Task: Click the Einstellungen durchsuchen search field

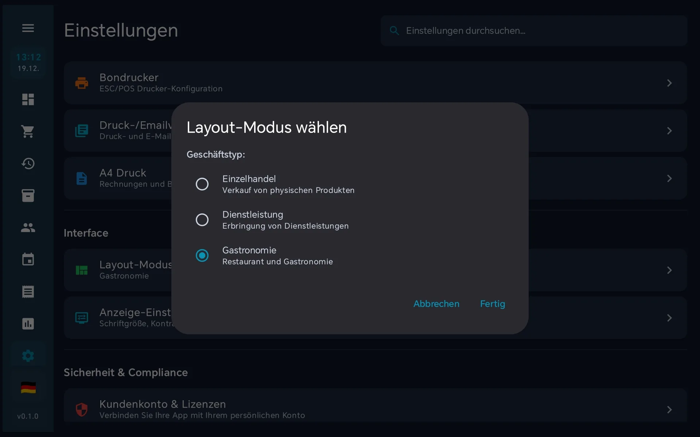Action: point(534,31)
